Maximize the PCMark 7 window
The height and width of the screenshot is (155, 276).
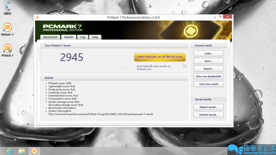pos(220,17)
